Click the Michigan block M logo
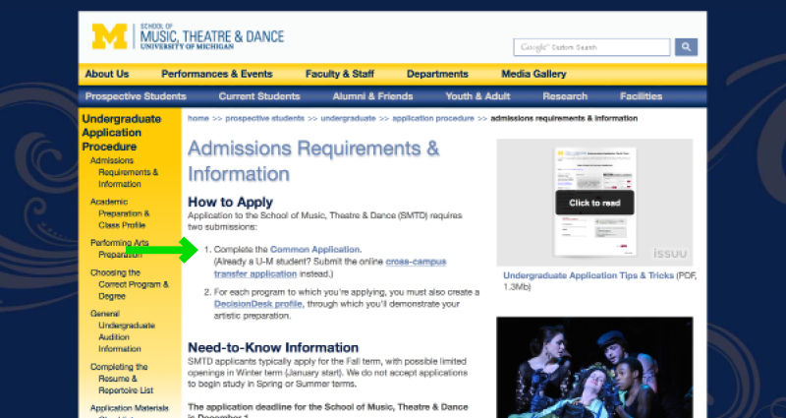 pyautogui.click(x=109, y=36)
